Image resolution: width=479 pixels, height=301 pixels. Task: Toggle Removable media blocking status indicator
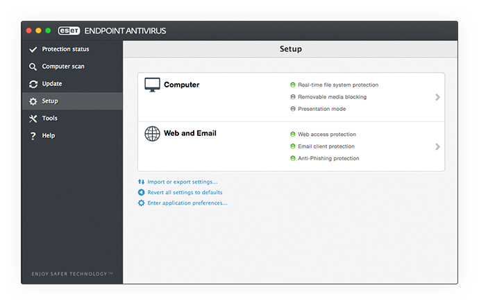(293, 97)
